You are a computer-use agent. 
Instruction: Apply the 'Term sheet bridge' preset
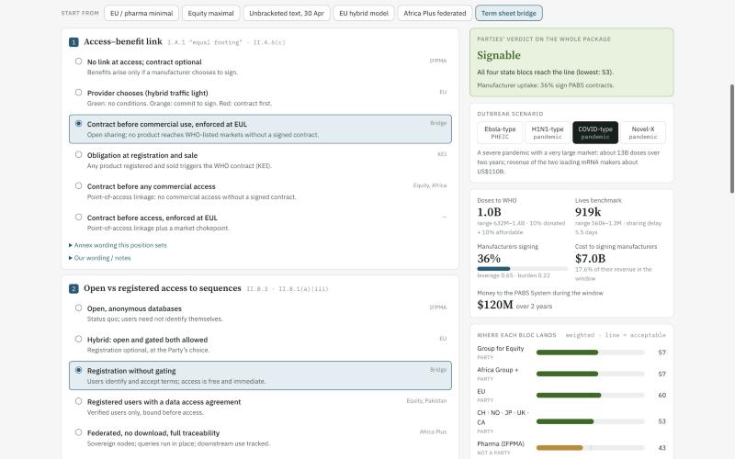509,13
